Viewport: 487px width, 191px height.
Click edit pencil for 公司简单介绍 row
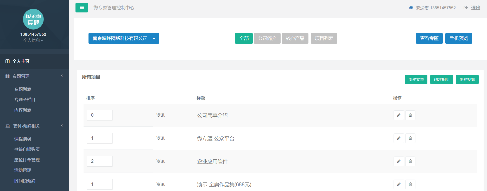(x=399, y=115)
